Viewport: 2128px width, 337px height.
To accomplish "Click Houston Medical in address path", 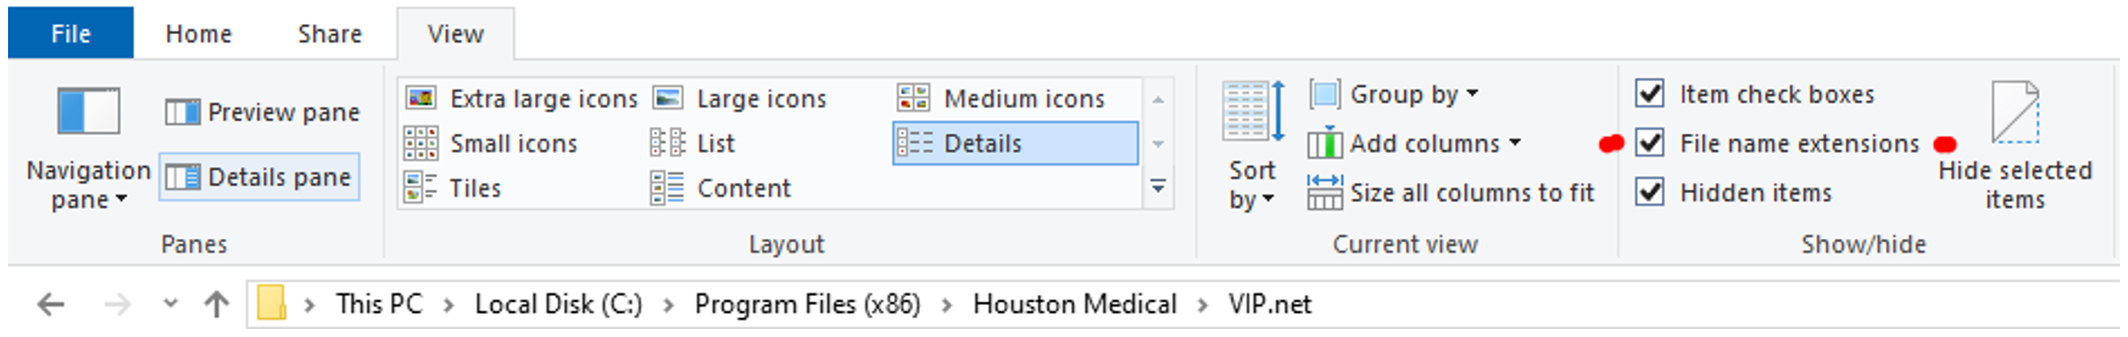I will pos(1075,304).
